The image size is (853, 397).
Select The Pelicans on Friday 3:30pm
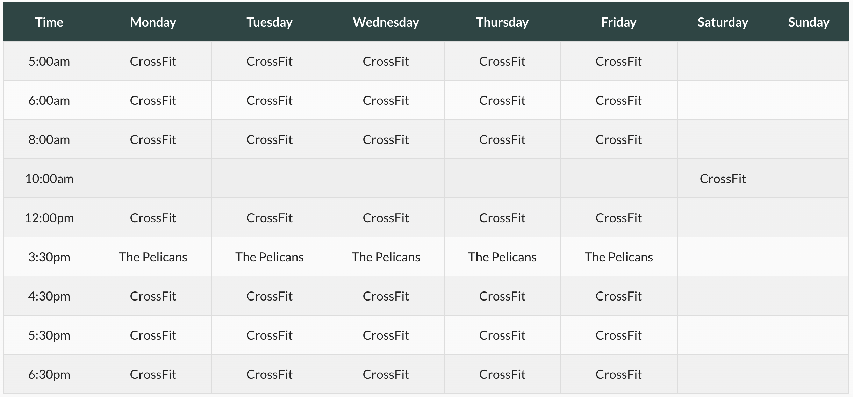(x=619, y=257)
